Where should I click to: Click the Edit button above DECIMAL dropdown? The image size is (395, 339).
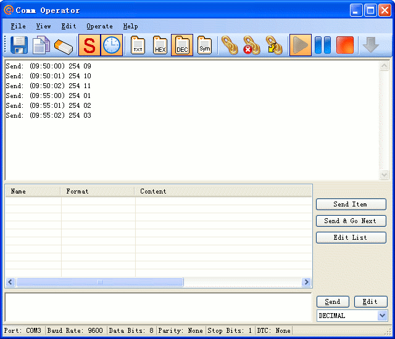click(370, 301)
